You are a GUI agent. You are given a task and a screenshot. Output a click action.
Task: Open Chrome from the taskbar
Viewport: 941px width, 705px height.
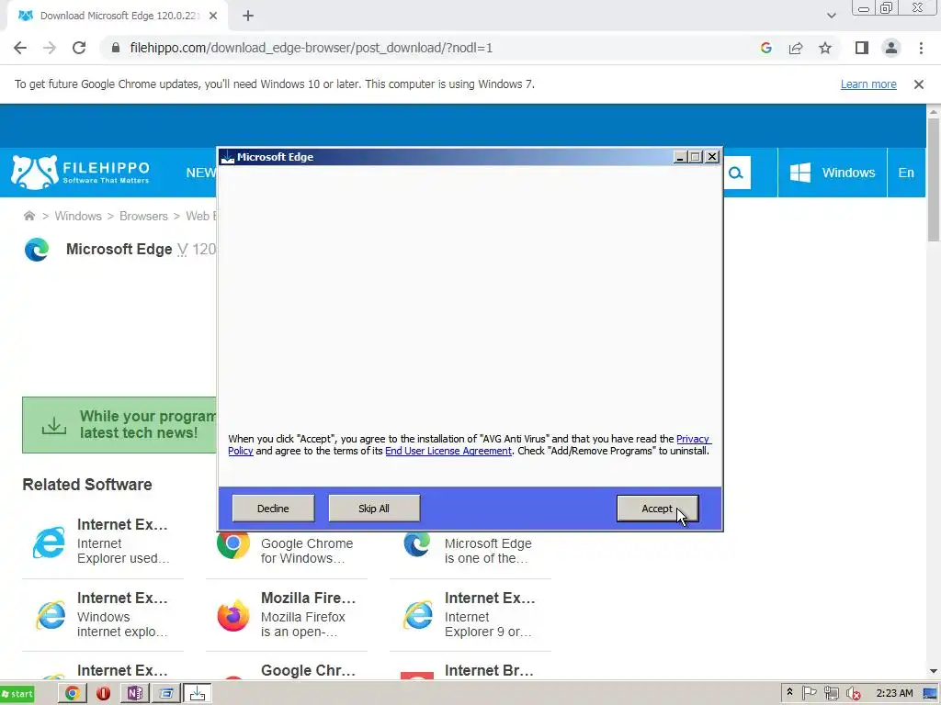(x=73, y=694)
